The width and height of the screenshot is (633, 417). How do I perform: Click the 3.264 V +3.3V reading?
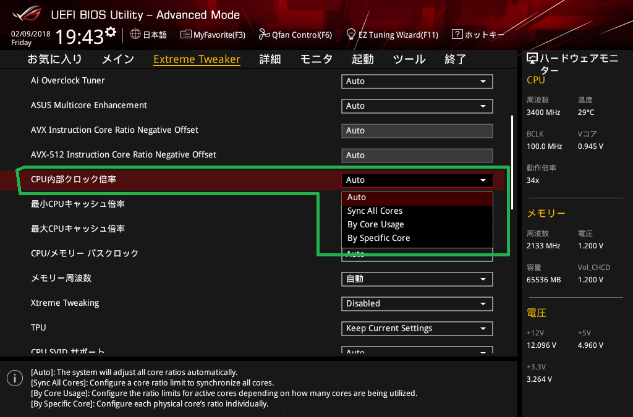tap(539, 379)
